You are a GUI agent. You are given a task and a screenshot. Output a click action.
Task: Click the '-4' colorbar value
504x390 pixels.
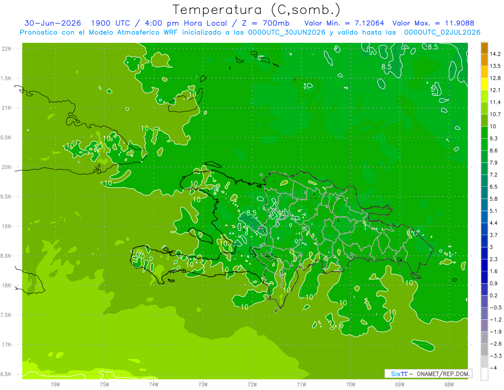[494, 368]
